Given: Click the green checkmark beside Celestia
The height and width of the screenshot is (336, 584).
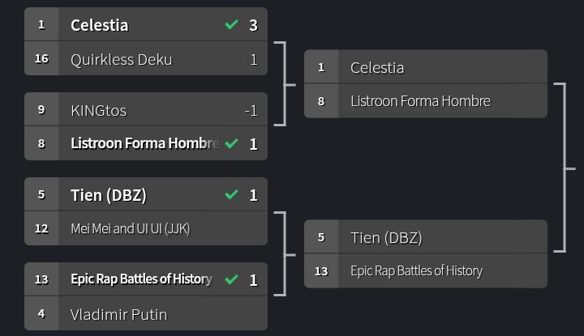Looking at the screenshot, I should tap(232, 25).
